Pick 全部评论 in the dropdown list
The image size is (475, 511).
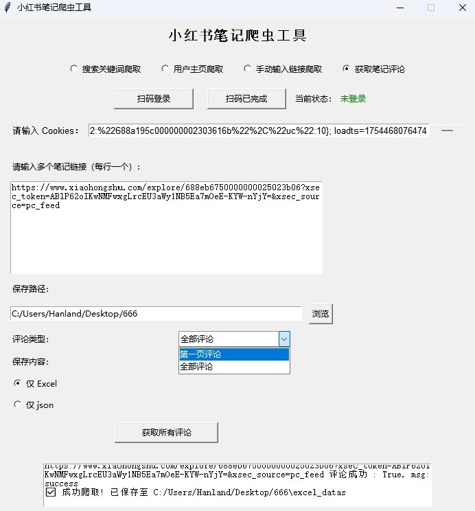tap(234, 367)
